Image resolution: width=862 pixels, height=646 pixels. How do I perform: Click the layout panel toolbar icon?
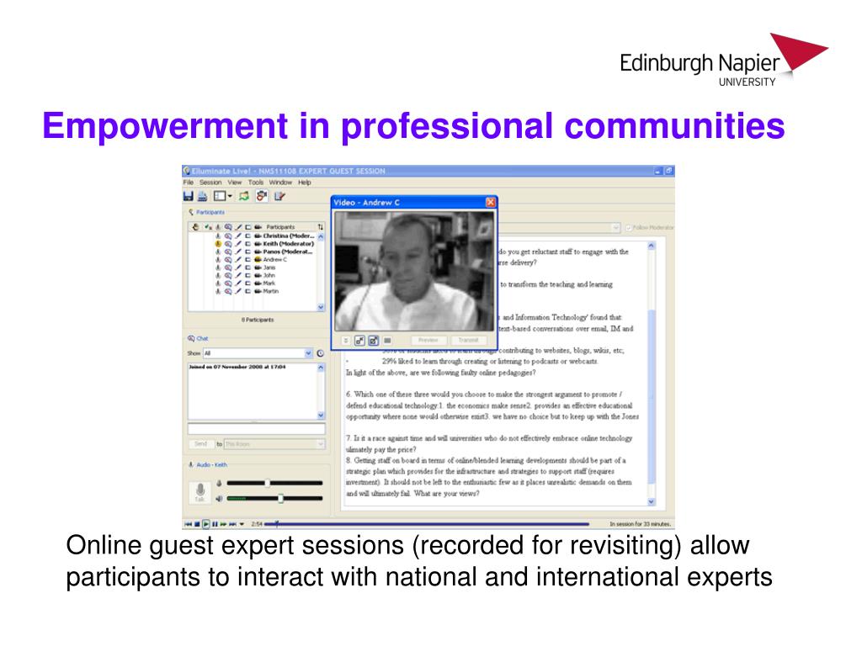point(220,196)
